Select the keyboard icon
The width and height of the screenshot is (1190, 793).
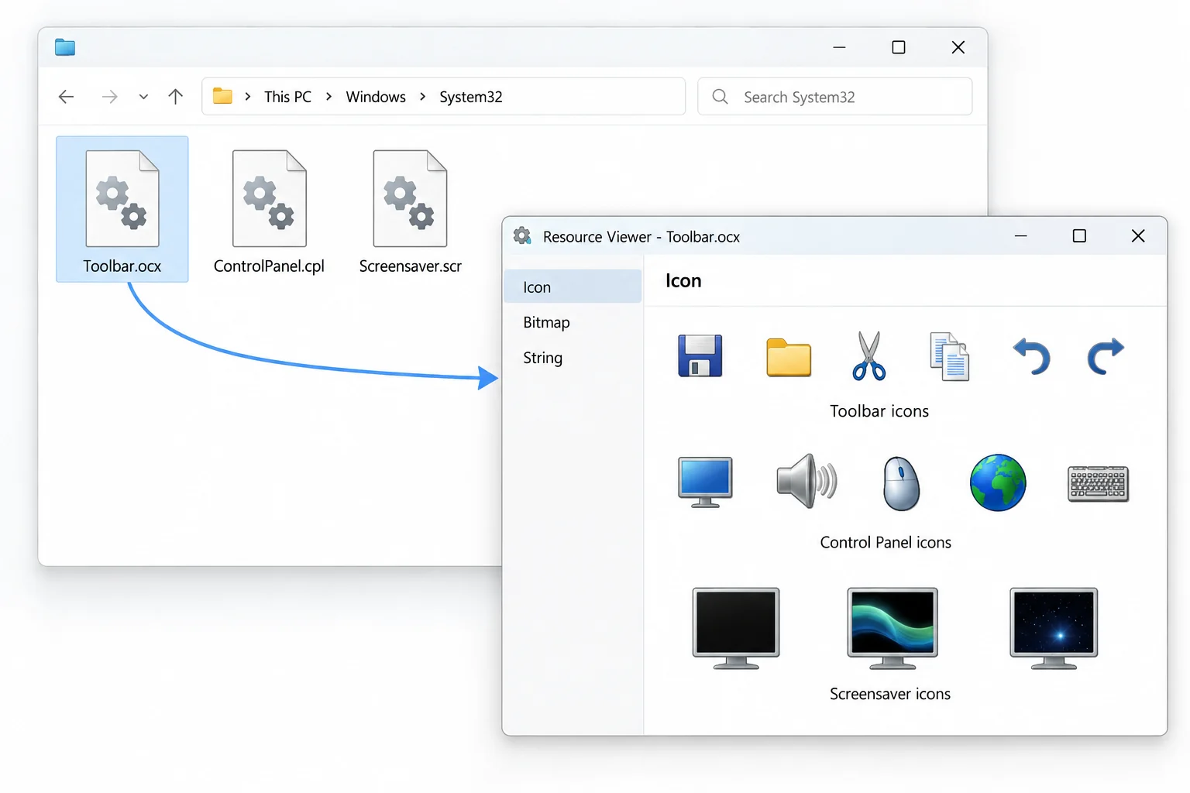pos(1098,484)
